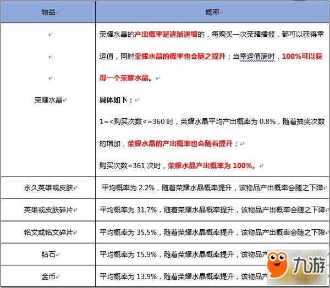Screen dimensions: 330x288
Task: Select the 金币 item cell
Action: click(x=48, y=276)
